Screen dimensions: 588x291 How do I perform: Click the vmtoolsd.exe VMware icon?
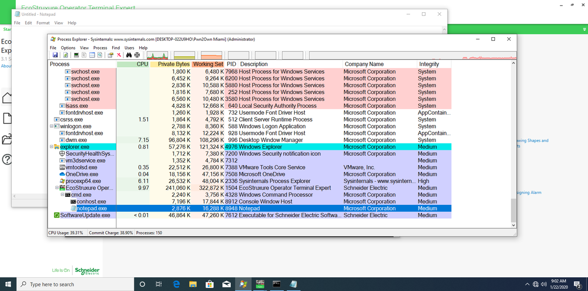point(62,168)
